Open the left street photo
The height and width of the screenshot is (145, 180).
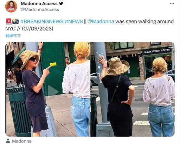point(47,89)
